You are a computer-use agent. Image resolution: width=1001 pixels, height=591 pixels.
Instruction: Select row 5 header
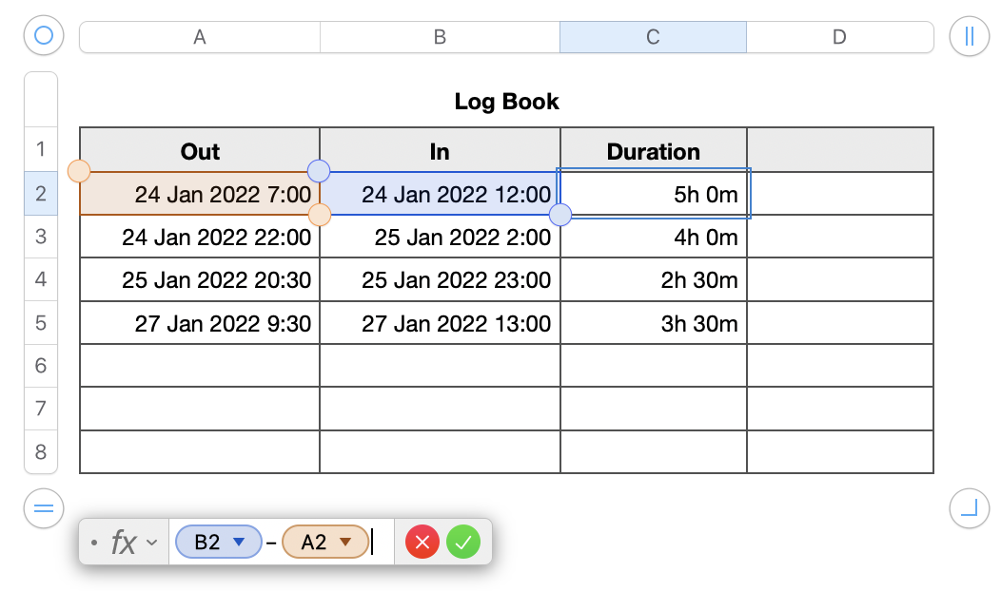pyautogui.click(x=41, y=323)
